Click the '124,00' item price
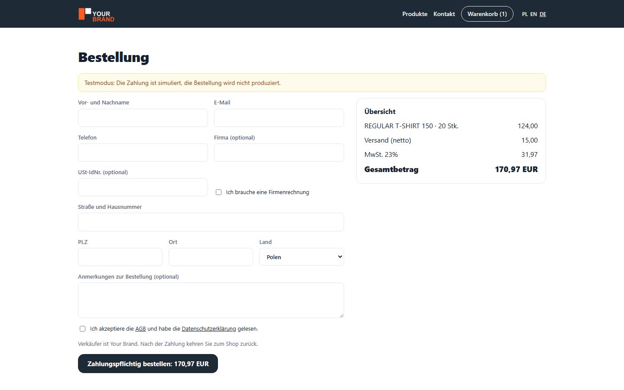This screenshot has height=390, width=624. click(x=527, y=126)
